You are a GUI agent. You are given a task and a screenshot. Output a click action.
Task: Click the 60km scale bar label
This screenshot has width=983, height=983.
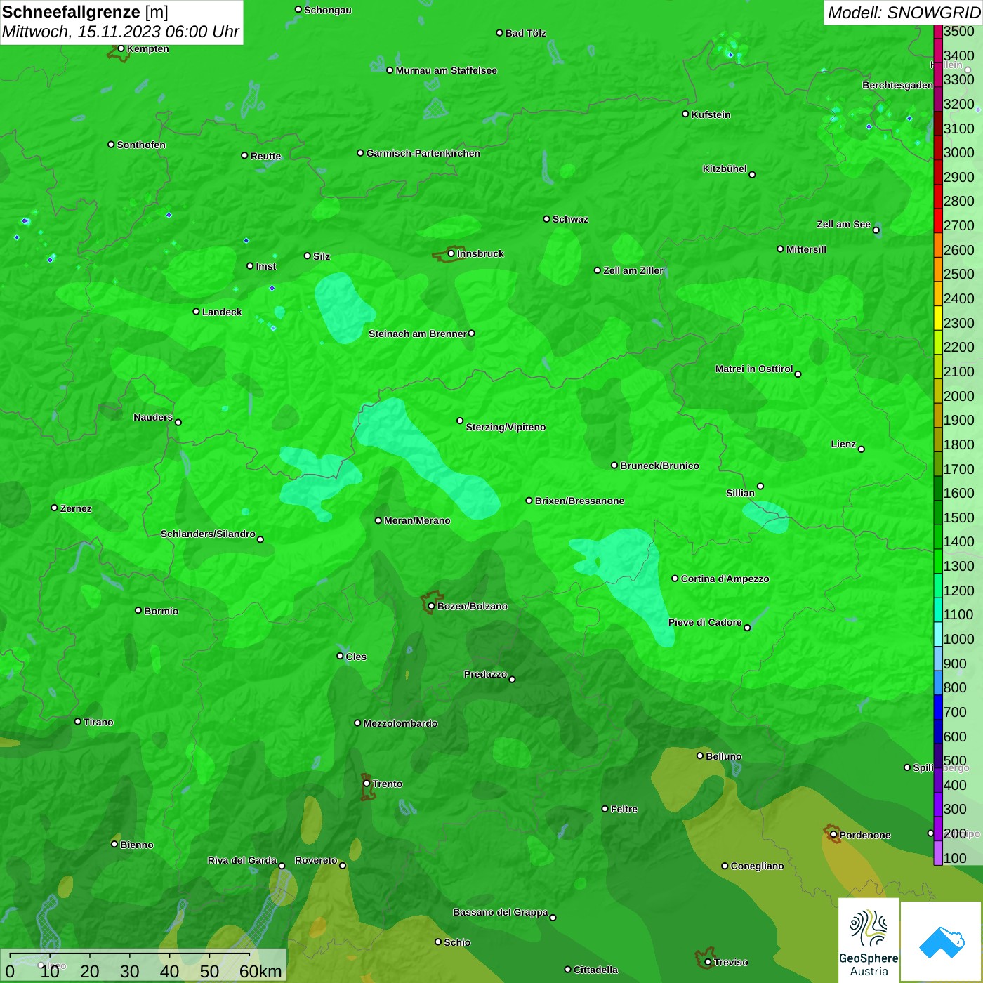(x=260, y=971)
